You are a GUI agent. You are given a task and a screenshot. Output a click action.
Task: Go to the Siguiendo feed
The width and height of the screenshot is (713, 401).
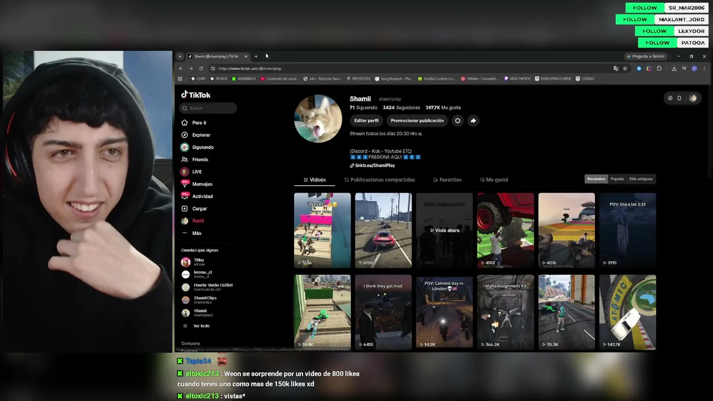click(x=197, y=147)
